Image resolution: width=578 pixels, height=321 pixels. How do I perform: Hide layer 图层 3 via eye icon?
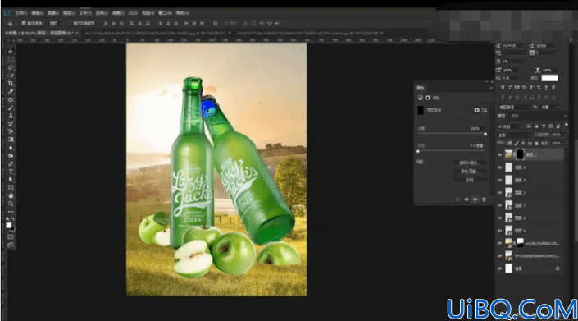pos(500,193)
